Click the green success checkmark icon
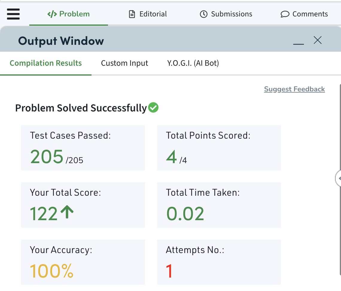 (153, 108)
